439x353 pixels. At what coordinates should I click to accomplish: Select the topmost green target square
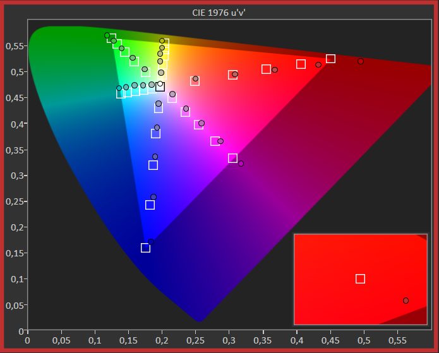pos(111,39)
